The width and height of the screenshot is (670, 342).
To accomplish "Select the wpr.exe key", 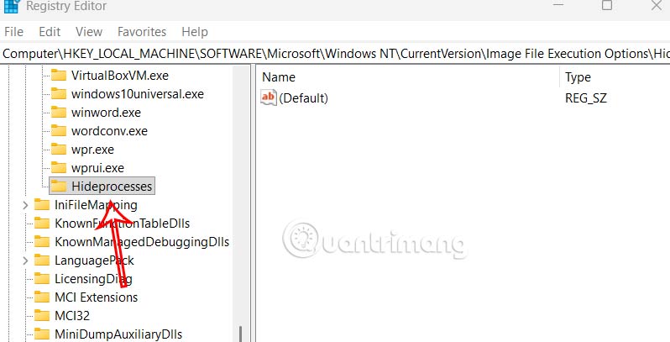I will click(92, 150).
